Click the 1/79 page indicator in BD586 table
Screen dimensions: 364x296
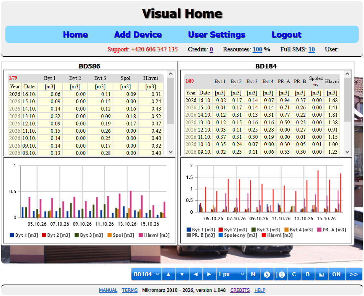(x=13, y=78)
